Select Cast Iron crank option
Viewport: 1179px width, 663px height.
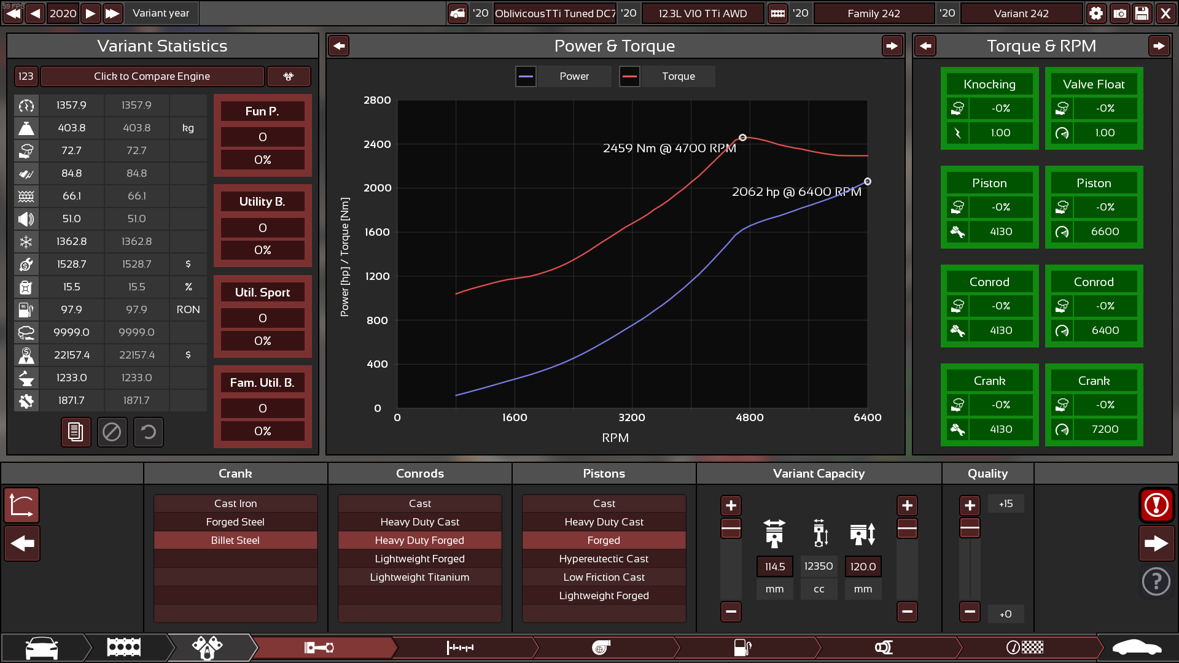(235, 503)
